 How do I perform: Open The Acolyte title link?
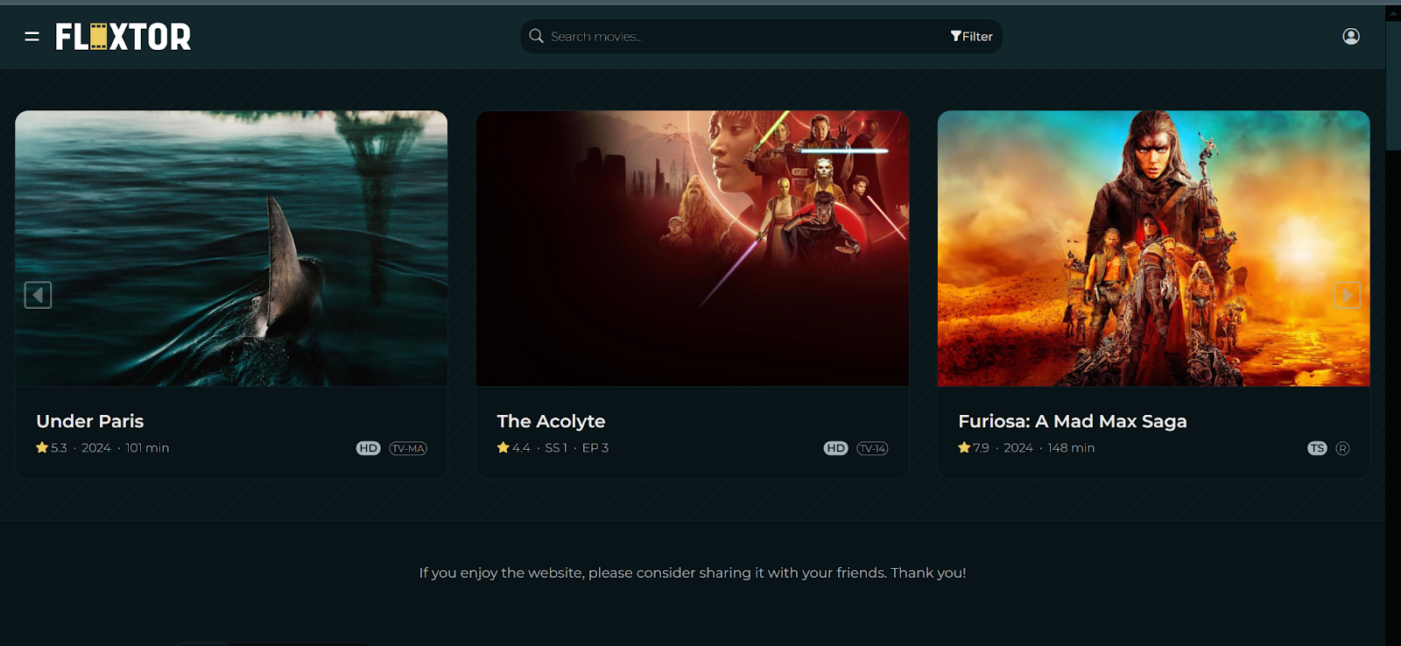(551, 421)
